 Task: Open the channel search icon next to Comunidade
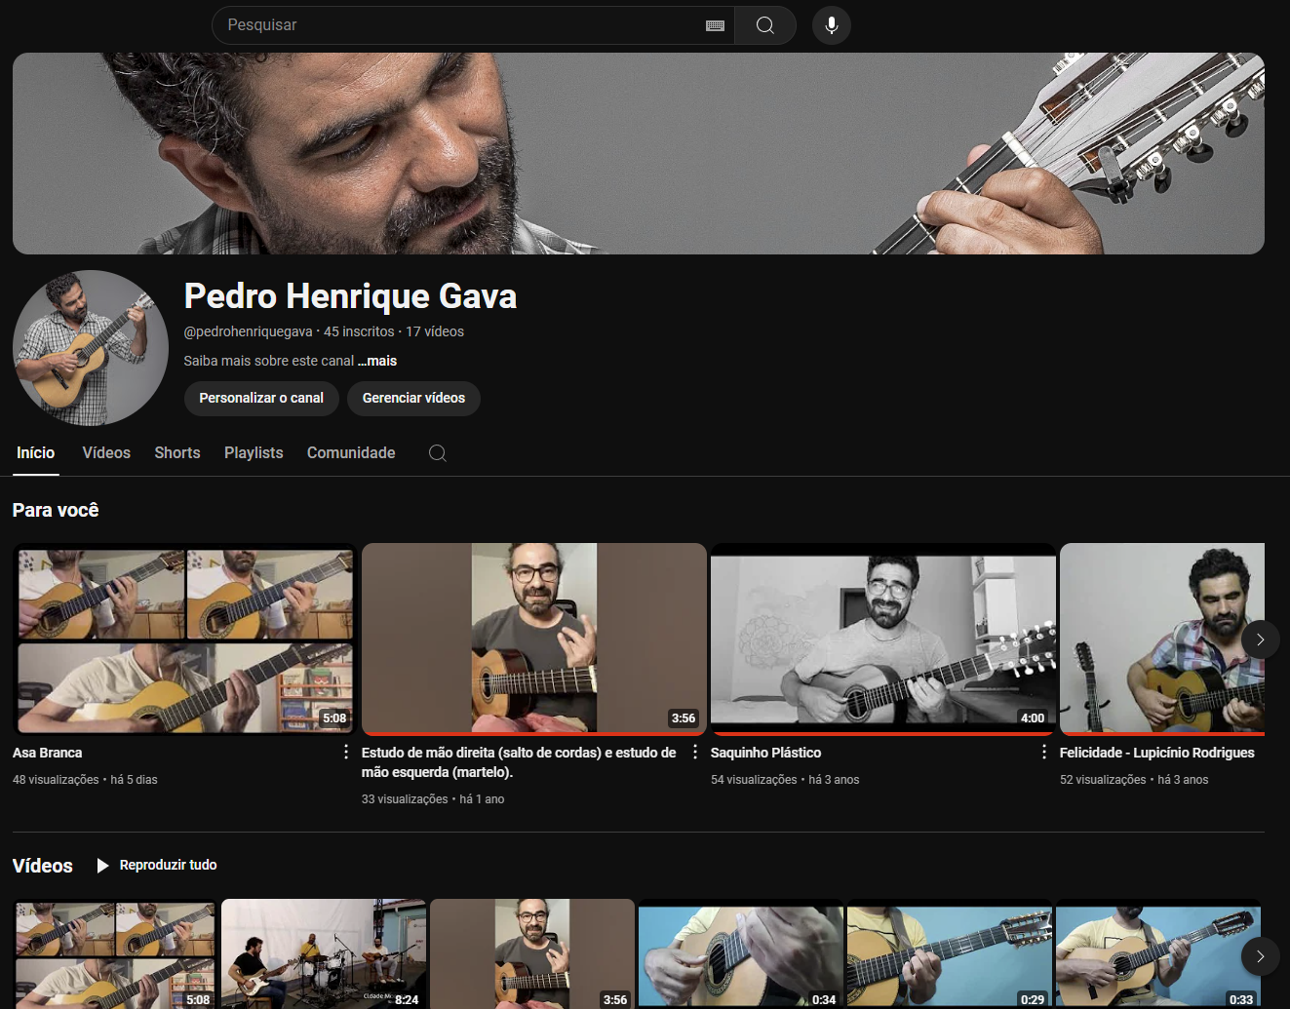pos(437,452)
